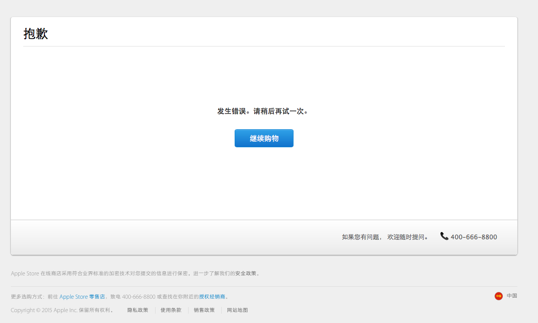Viewport: 538px width, 323px height.
Task: Click the phone handset icon
Action: click(x=444, y=236)
